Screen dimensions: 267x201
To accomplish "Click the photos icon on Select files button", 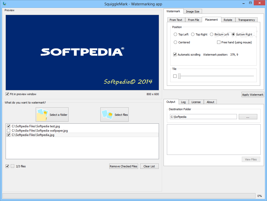I will point(108,114).
